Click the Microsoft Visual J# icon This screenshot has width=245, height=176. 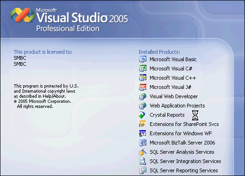[143, 87]
